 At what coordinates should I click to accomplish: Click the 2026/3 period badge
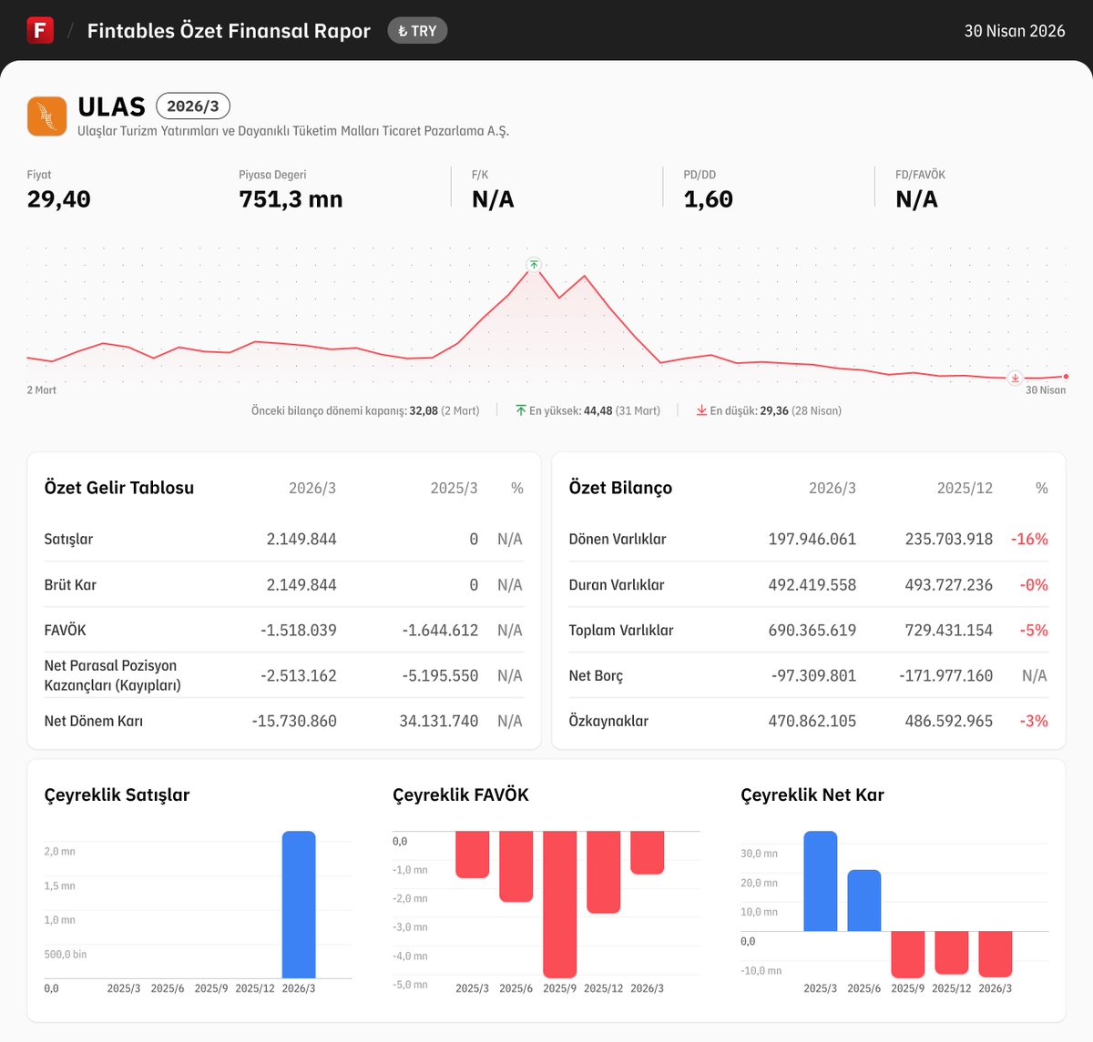pos(193,106)
